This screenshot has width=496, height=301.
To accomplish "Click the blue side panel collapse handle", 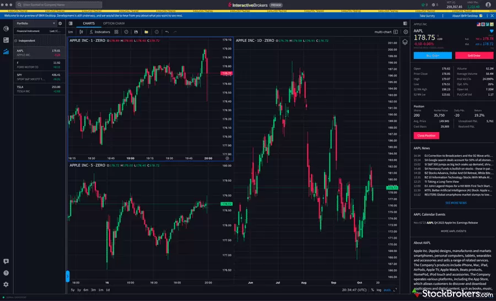I will click(68, 276).
